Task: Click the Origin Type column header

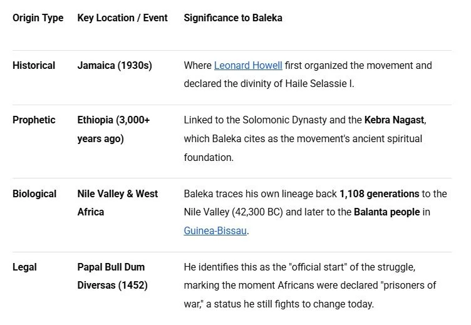Action: click(x=38, y=18)
